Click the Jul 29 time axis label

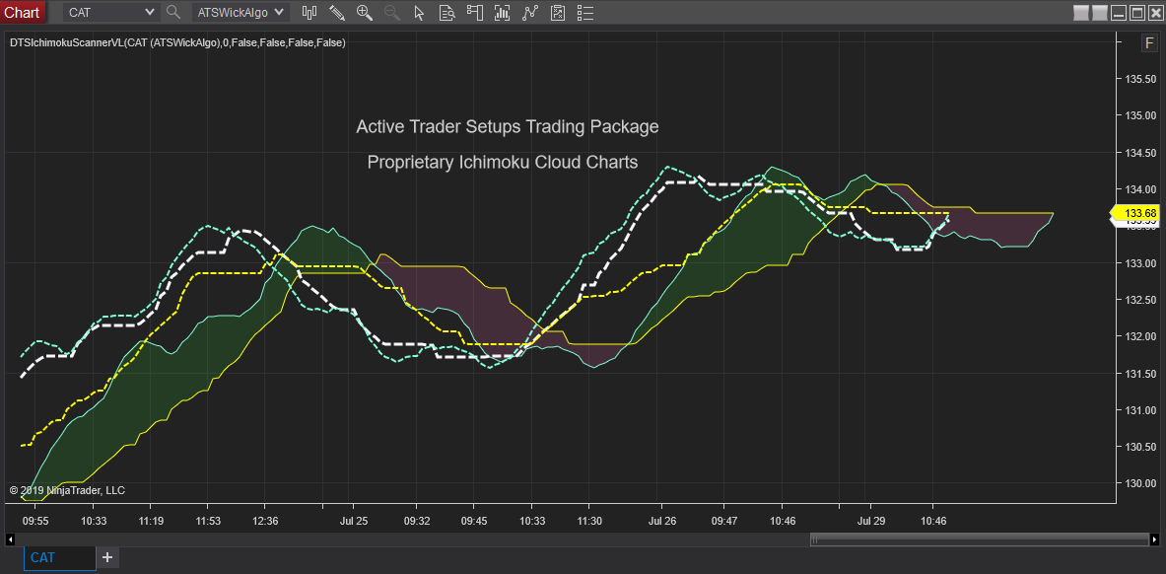(x=870, y=521)
